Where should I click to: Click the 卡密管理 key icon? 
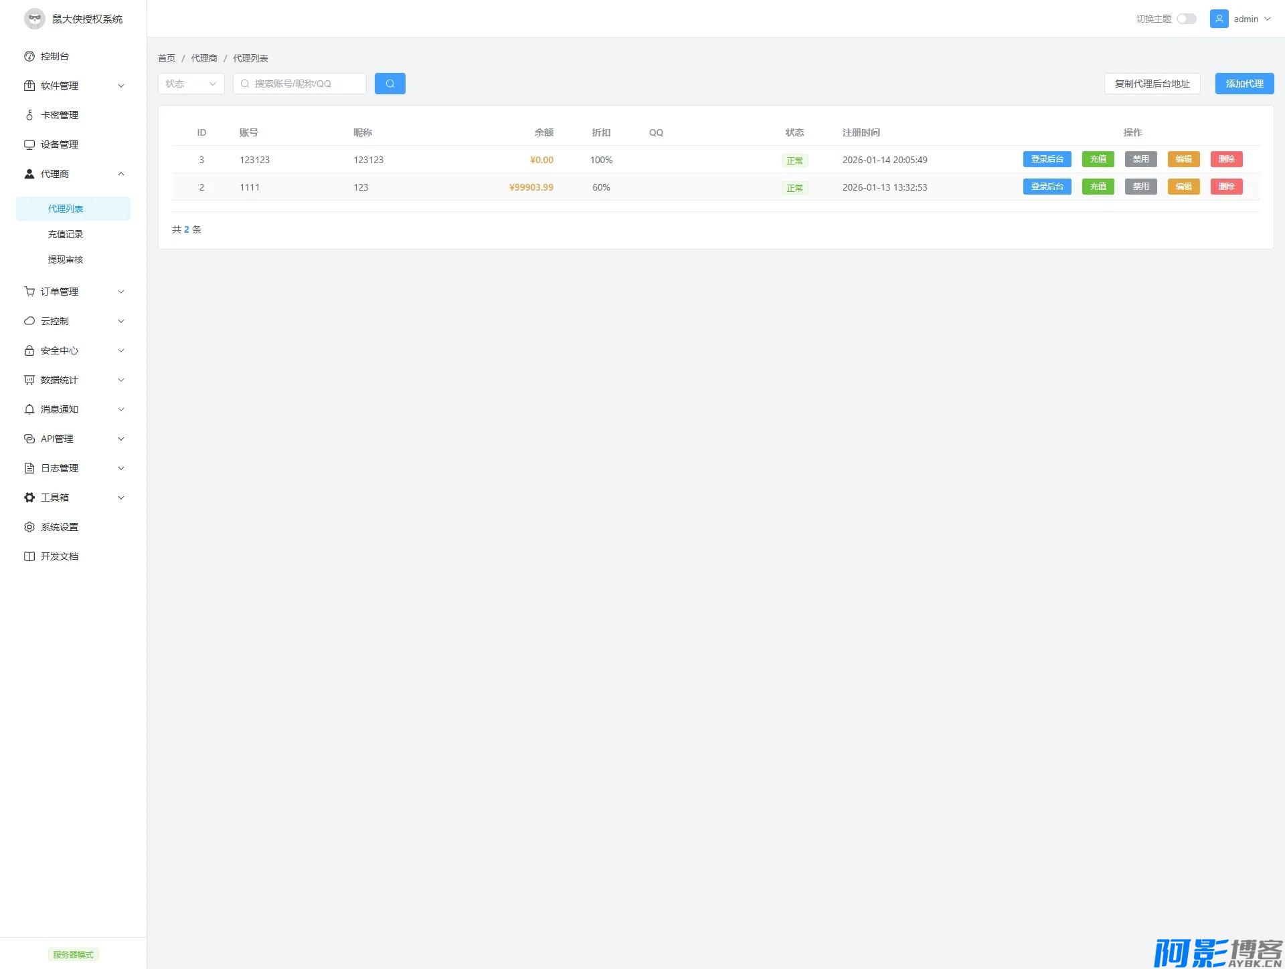click(x=29, y=115)
